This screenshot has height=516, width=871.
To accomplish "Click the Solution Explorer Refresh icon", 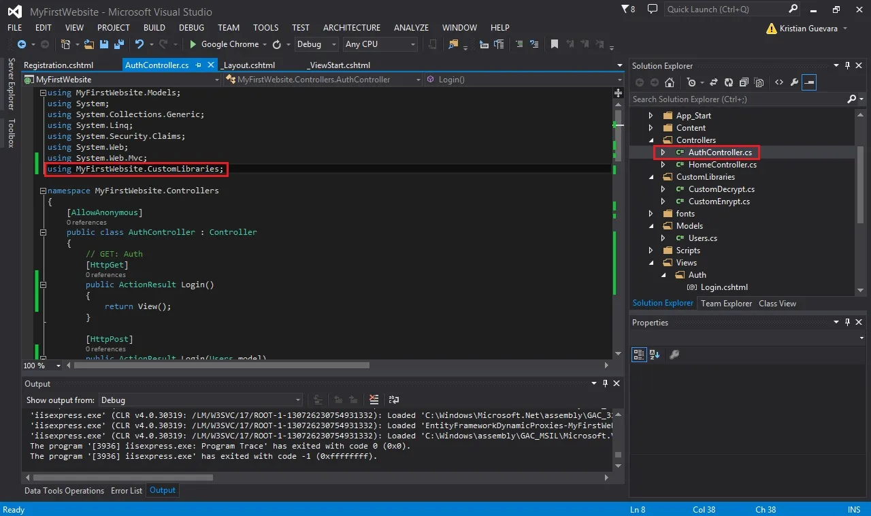I will click(728, 82).
